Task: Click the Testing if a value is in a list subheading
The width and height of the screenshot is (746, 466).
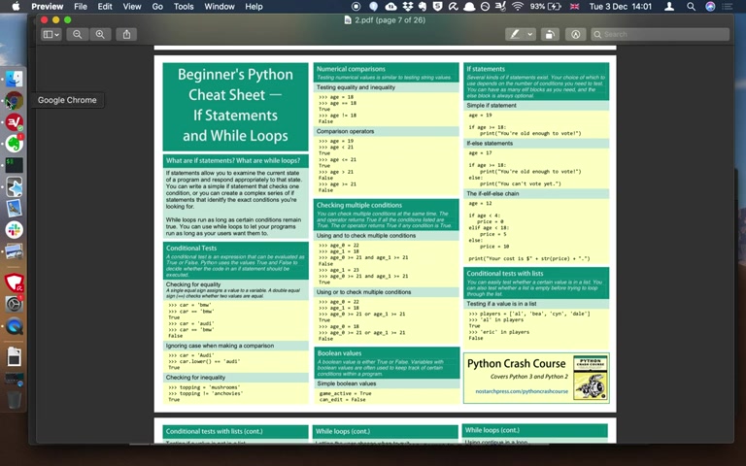Action: point(501,303)
